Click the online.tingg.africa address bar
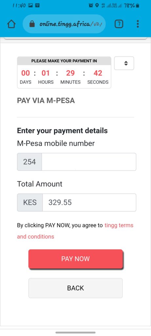The image size is (151, 336). pyautogui.click(x=64, y=24)
